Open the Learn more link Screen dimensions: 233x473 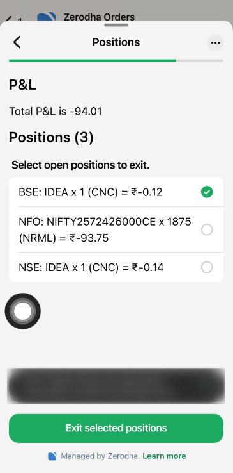164,456
